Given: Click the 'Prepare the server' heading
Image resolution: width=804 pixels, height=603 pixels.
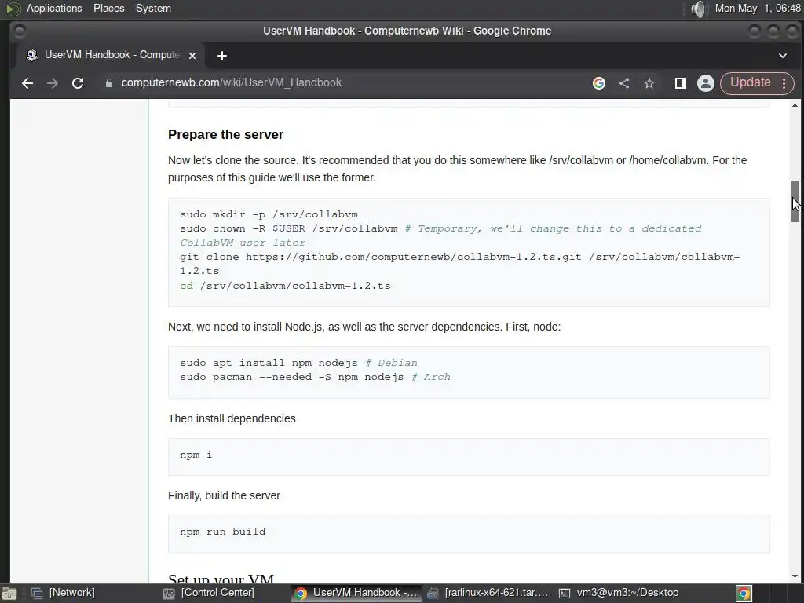Looking at the screenshot, I should click(225, 134).
